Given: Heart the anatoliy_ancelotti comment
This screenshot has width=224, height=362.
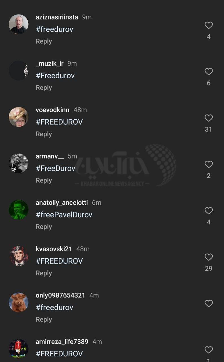Looking at the screenshot, I should (x=208, y=211).
